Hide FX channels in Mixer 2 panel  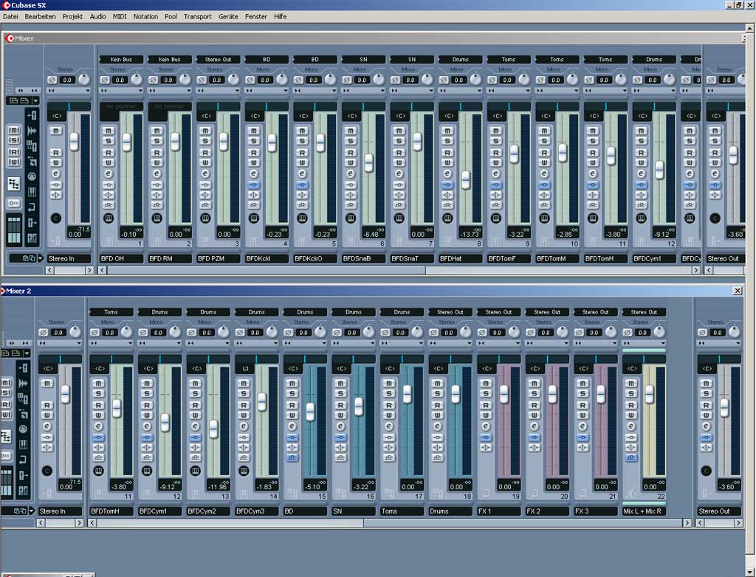point(23,460)
